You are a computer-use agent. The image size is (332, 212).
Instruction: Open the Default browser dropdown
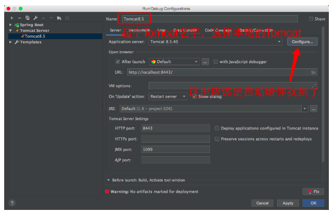click(174, 62)
